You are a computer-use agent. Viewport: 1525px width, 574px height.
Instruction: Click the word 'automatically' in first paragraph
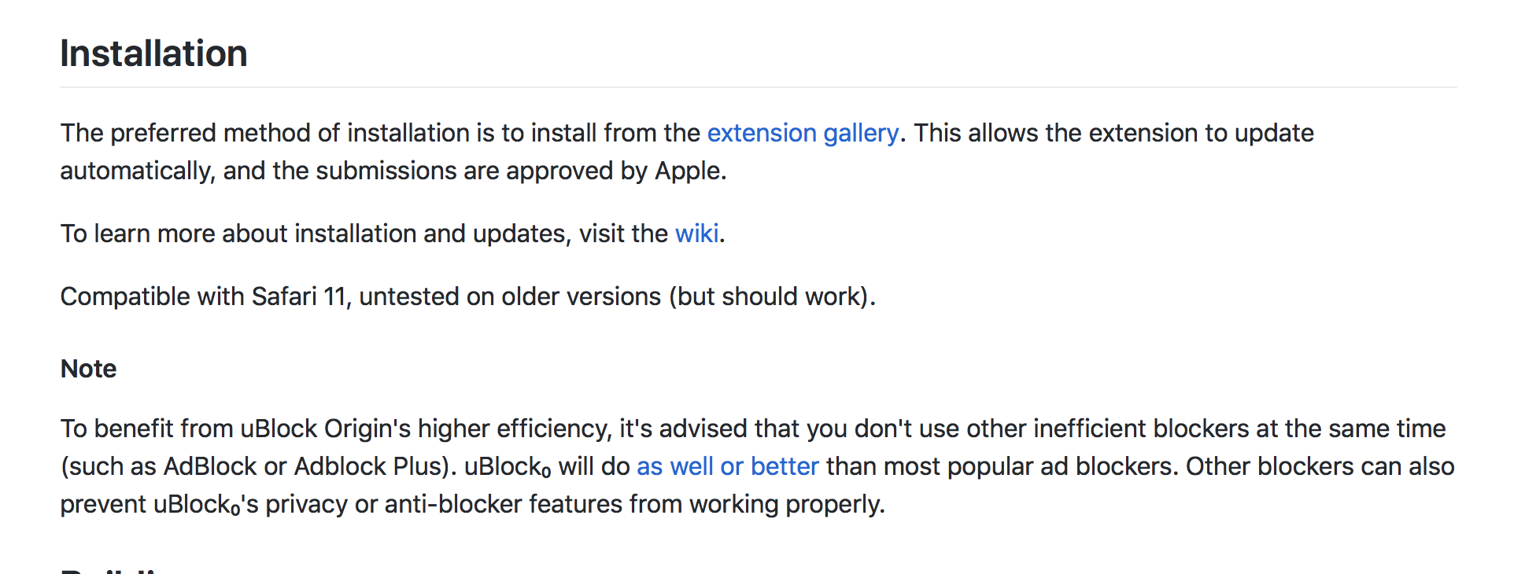click(135, 171)
